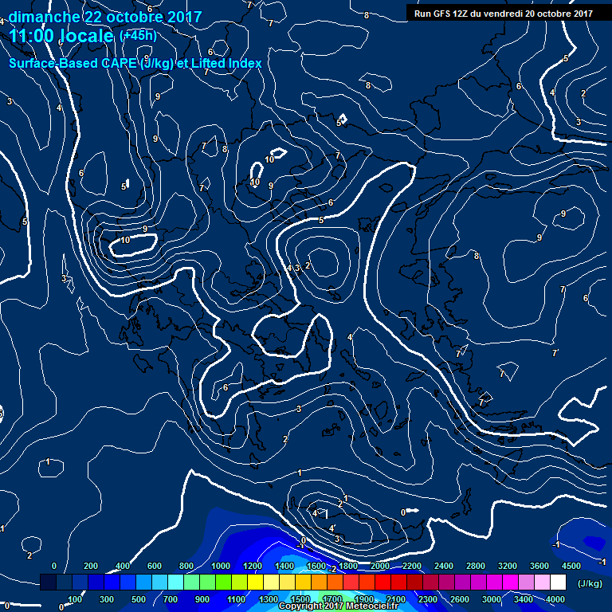Click "Surface-Based CAPE (J/kg) et Lifted Index" subtitle
The height and width of the screenshot is (612, 612).
click(135, 63)
